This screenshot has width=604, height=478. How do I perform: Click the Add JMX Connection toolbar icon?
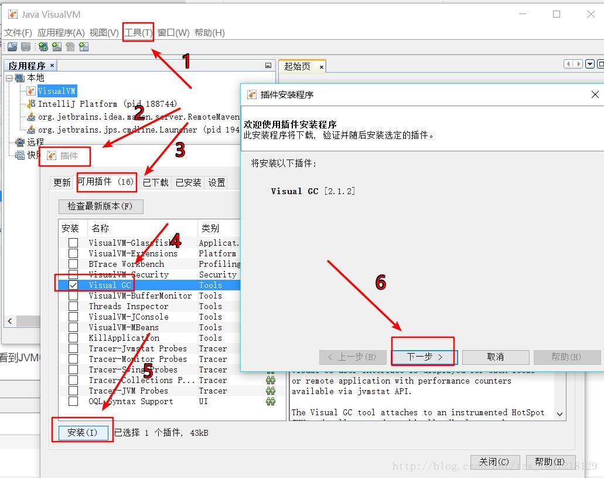57,47
